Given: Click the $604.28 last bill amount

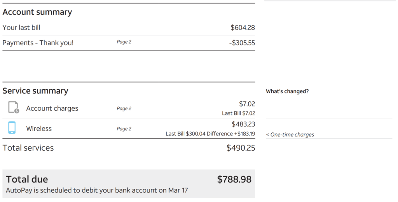Looking at the screenshot, I should click(243, 28).
